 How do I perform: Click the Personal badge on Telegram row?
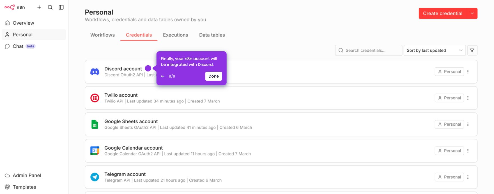click(449, 177)
